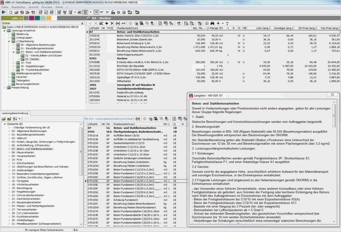This screenshot has height=232, width=341.
Task: Expand the Preisermittlung tree node
Action: (4, 87)
